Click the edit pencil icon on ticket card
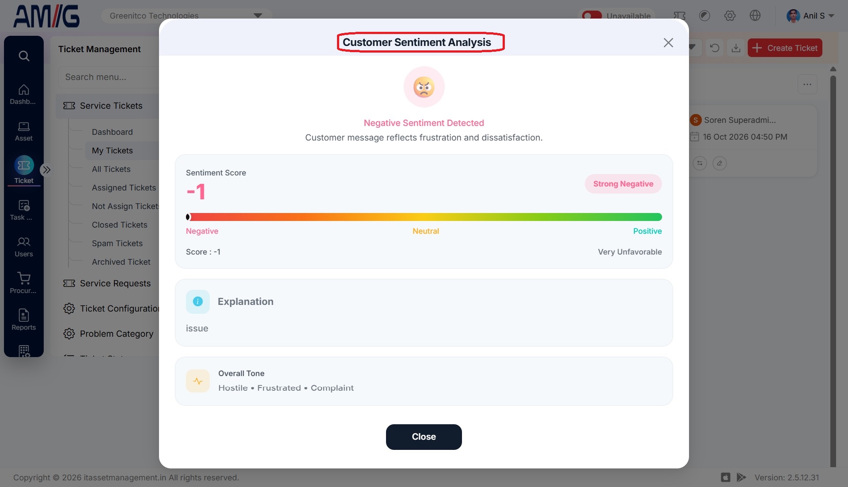 coord(719,164)
